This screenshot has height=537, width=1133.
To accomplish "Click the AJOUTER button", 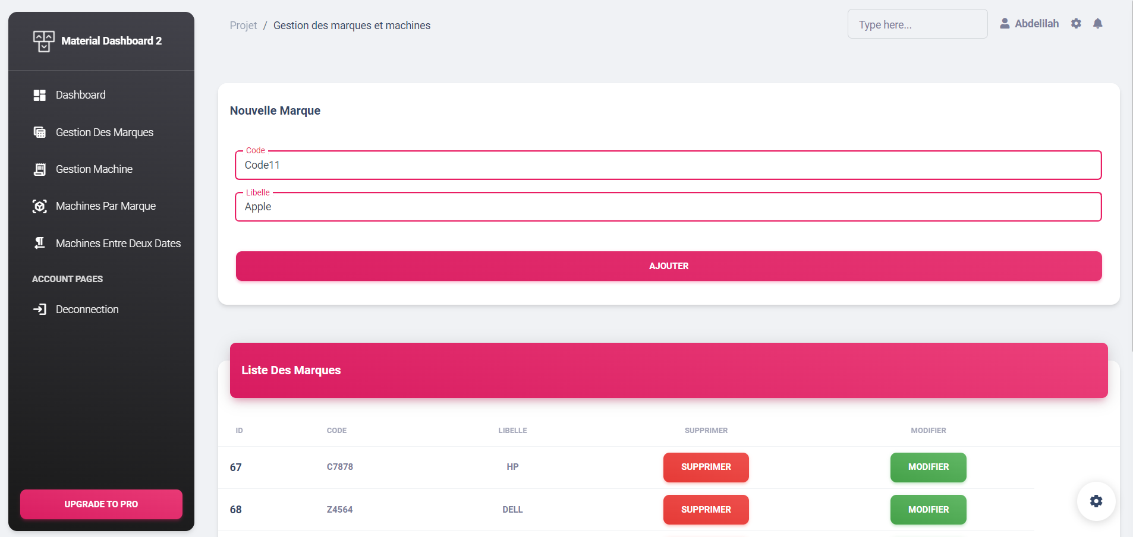I will tap(669, 266).
